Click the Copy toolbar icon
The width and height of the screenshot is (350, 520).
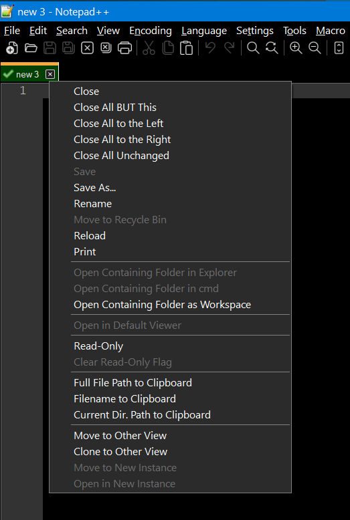[168, 48]
